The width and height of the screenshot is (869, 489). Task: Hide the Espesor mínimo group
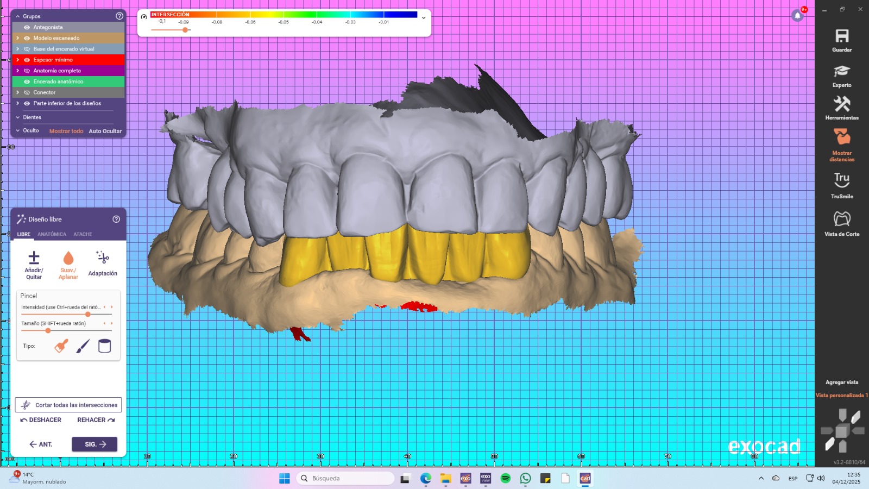(27, 60)
